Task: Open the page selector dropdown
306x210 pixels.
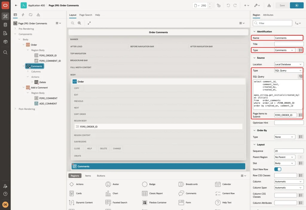Action: click(x=197, y=5)
